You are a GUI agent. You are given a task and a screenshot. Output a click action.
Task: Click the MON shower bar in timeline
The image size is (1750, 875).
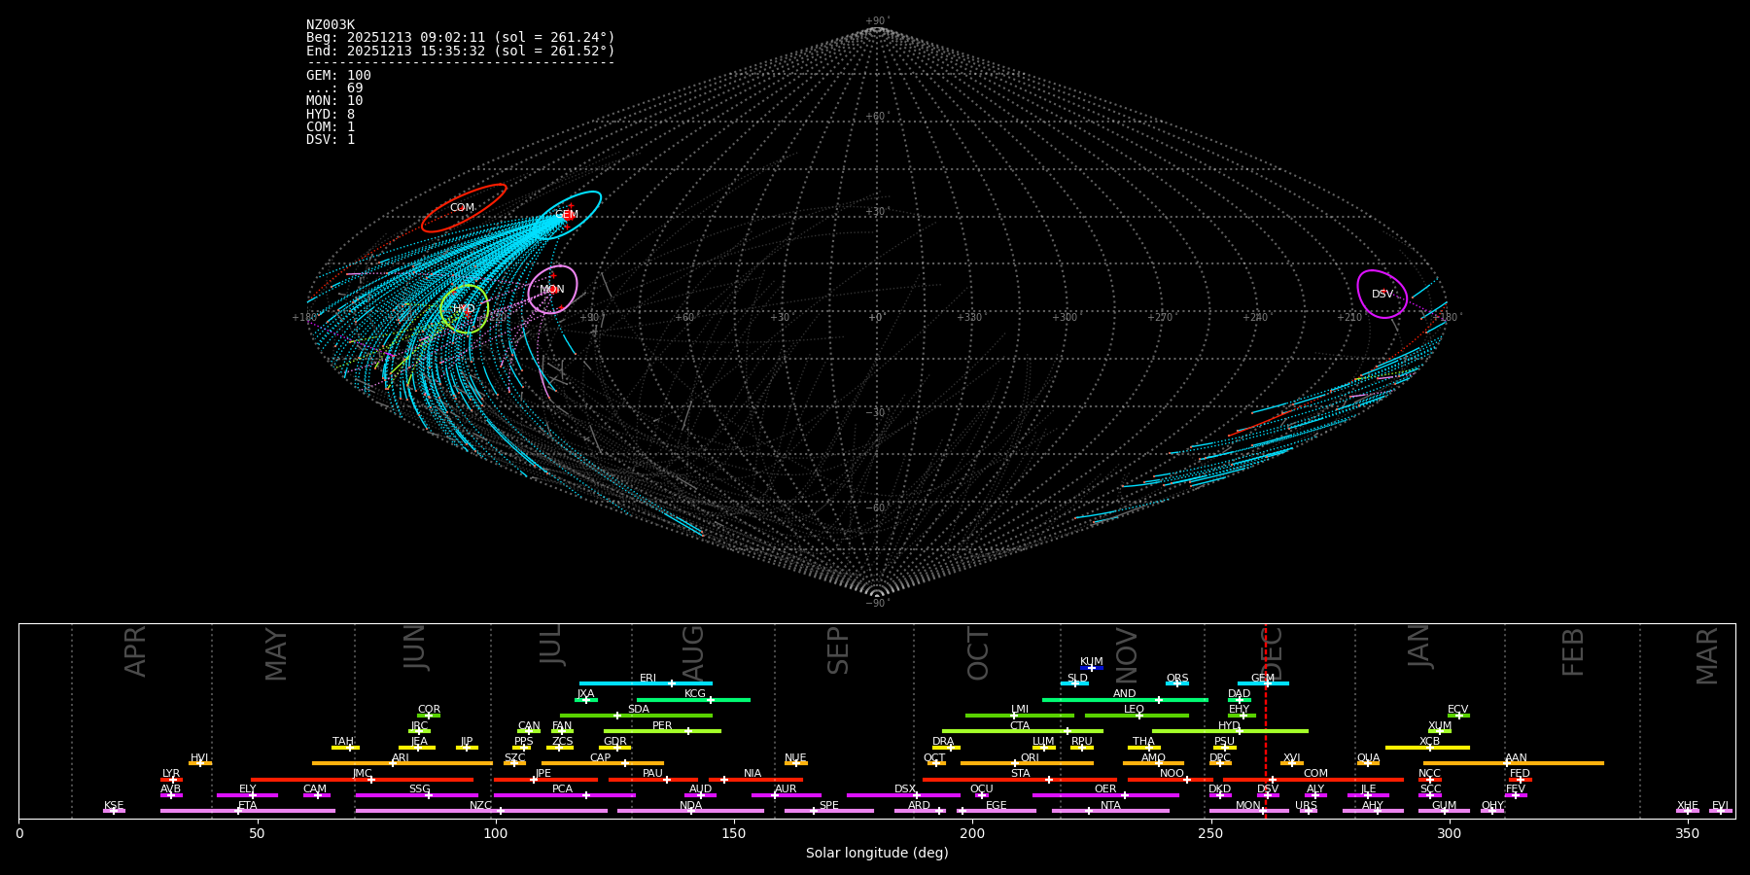click(x=1248, y=811)
